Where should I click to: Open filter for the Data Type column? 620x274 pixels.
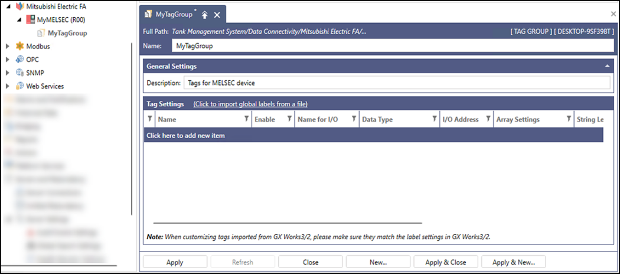[435, 119]
